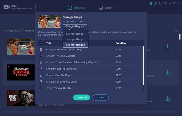Toggle the select-all checkbox beside Title

(x=41, y=43)
